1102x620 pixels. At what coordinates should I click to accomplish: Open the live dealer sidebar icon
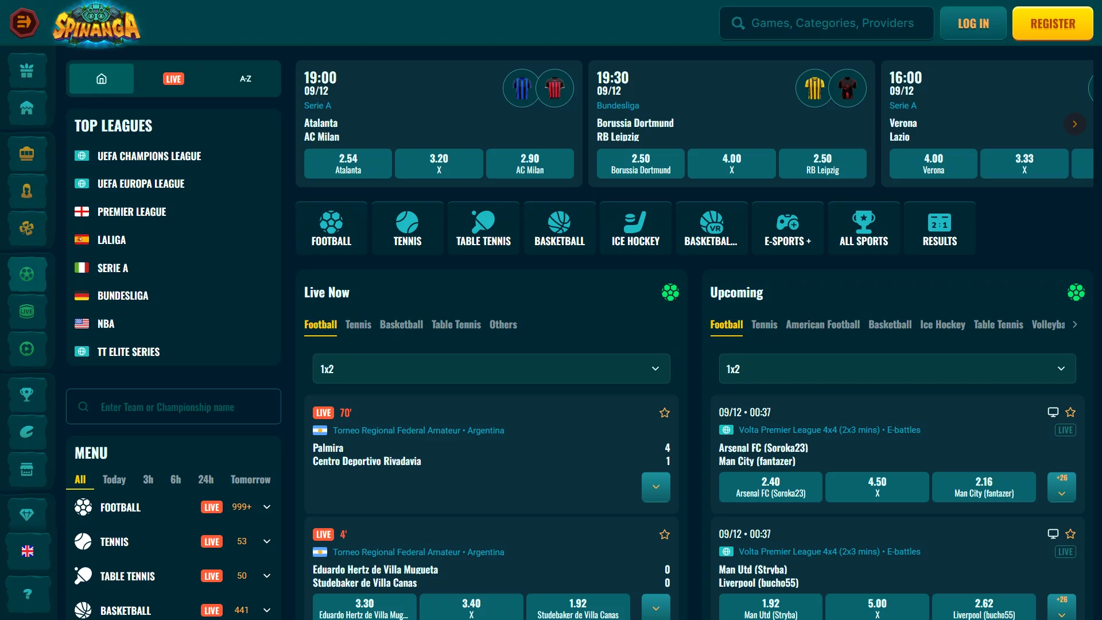[27, 191]
